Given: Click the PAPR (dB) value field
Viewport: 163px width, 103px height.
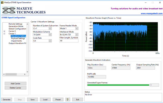Looking at the screenshot, I should 96,77.
